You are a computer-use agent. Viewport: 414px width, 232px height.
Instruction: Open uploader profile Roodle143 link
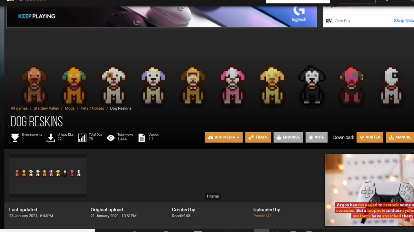[262, 216]
